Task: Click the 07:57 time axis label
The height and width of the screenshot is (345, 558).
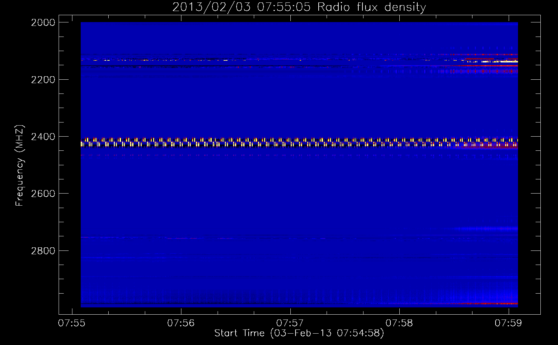Action: click(290, 323)
